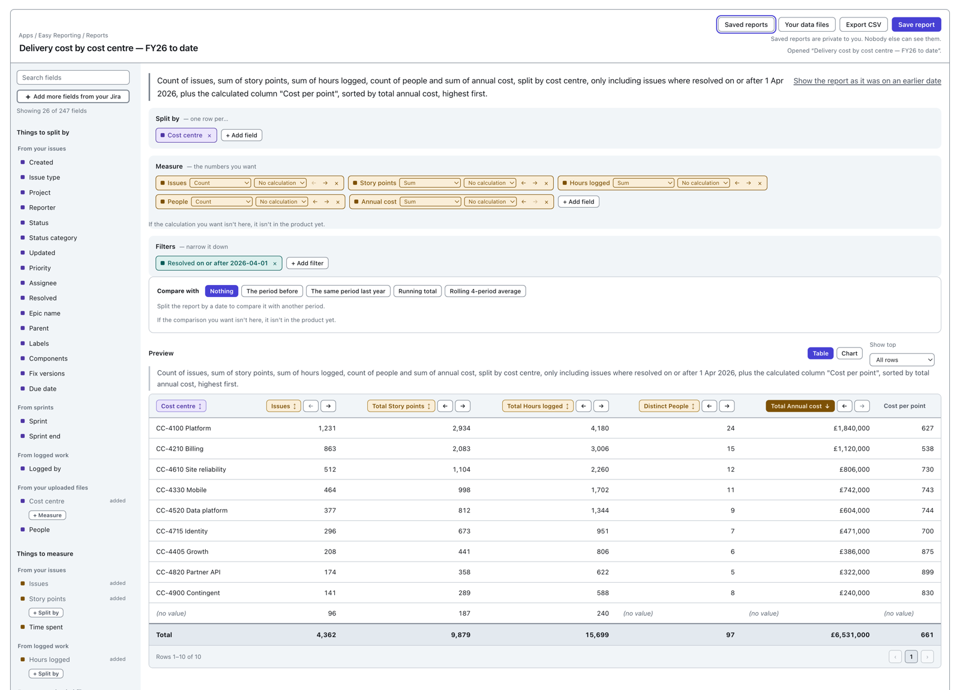The height and width of the screenshot is (690, 960).
Task: Sort by Total Hours logged column
Action: 538,406
